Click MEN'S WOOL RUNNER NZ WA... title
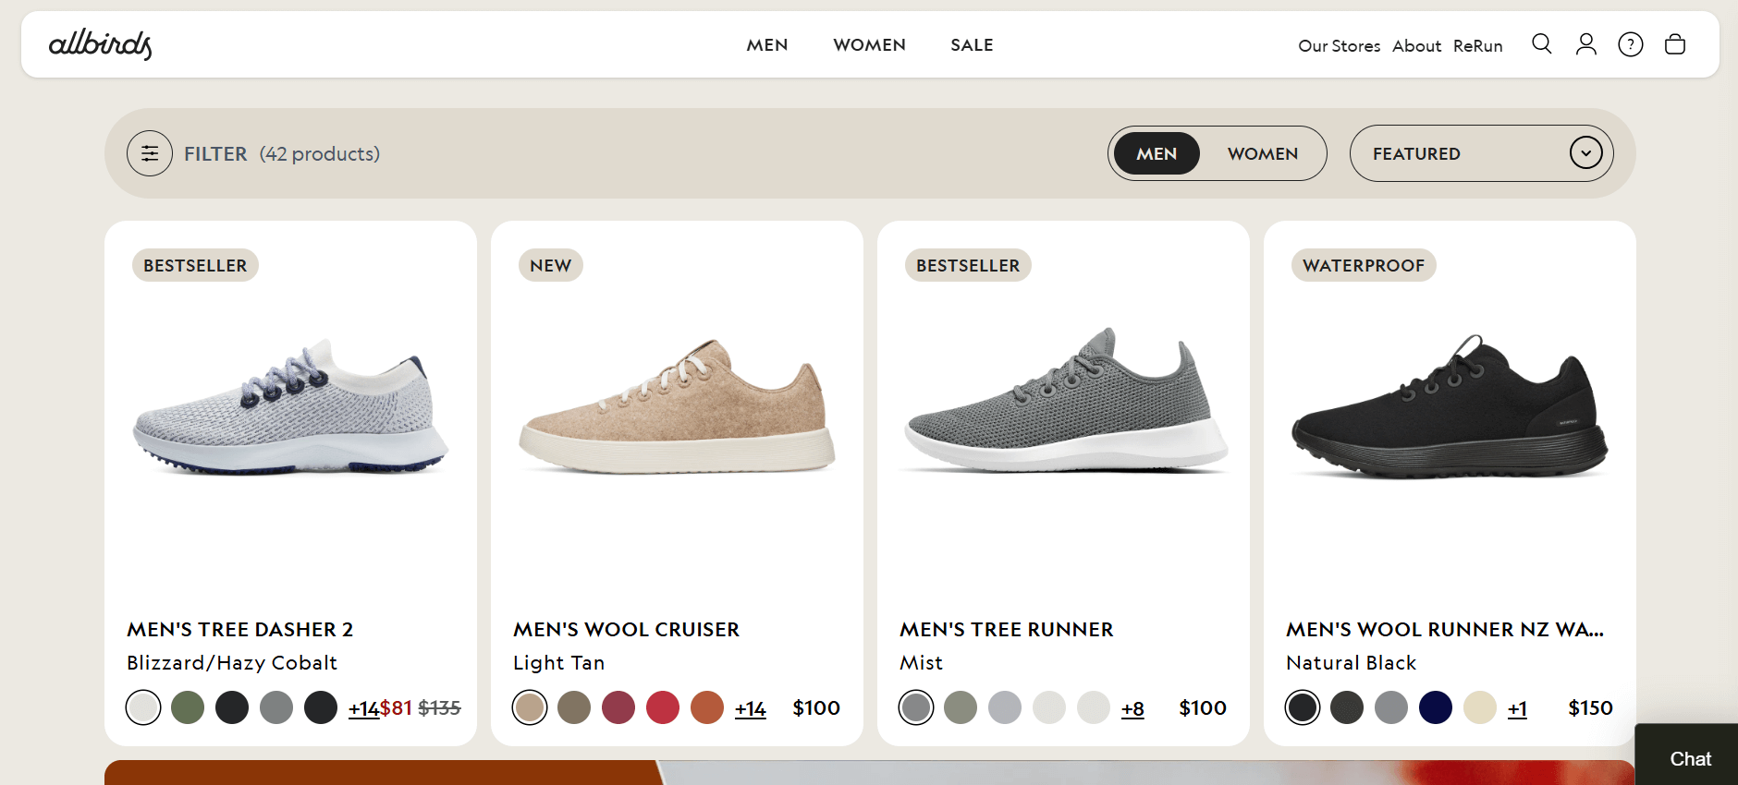Screen dimensions: 1738x785 pos(1445,630)
